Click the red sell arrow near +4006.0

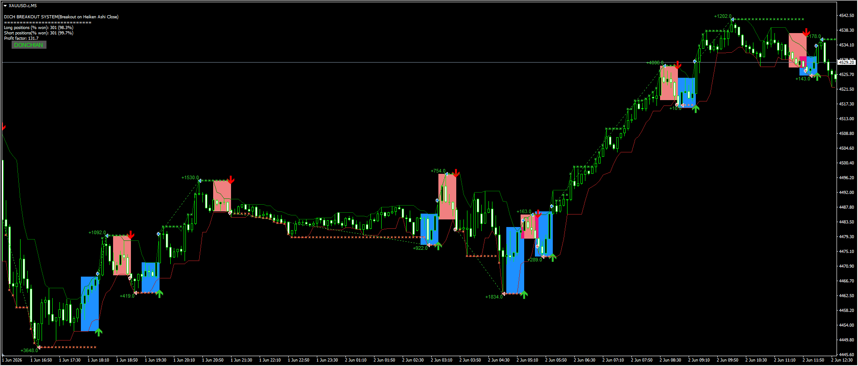point(678,65)
